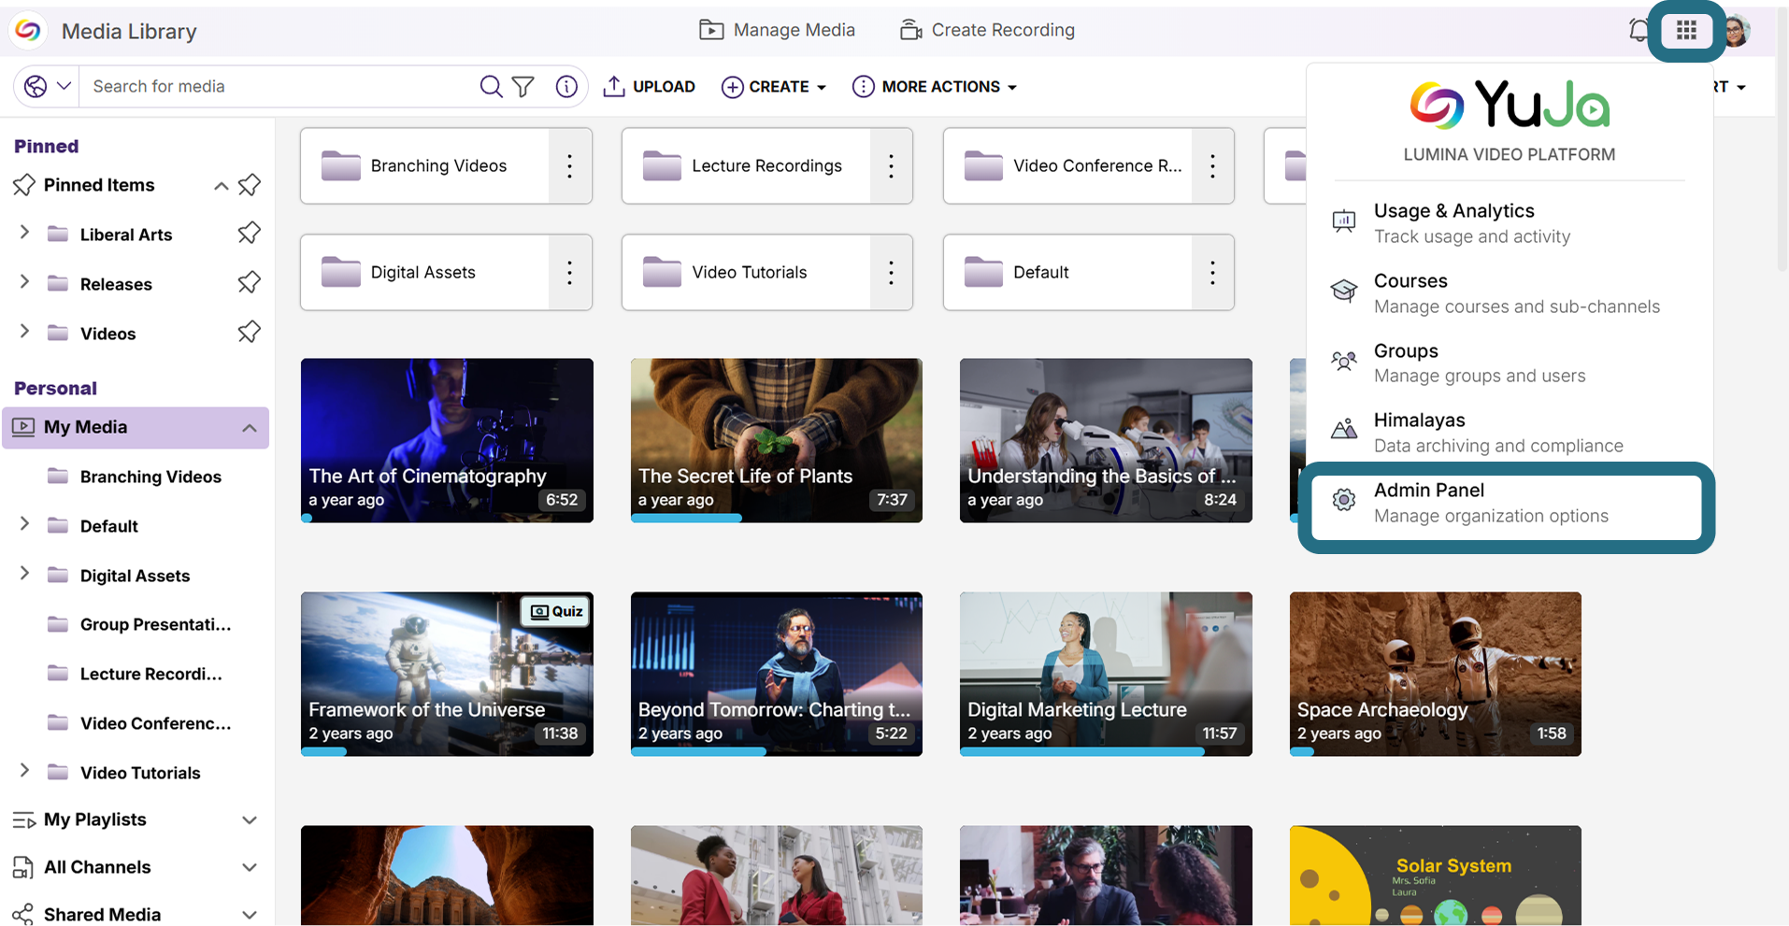Open Manage Media tab
1789x926 pixels.
tap(777, 30)
